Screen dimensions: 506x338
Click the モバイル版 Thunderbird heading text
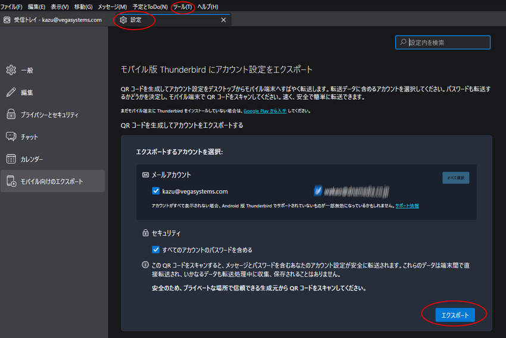pyautogui.click(x=217, y=70)
